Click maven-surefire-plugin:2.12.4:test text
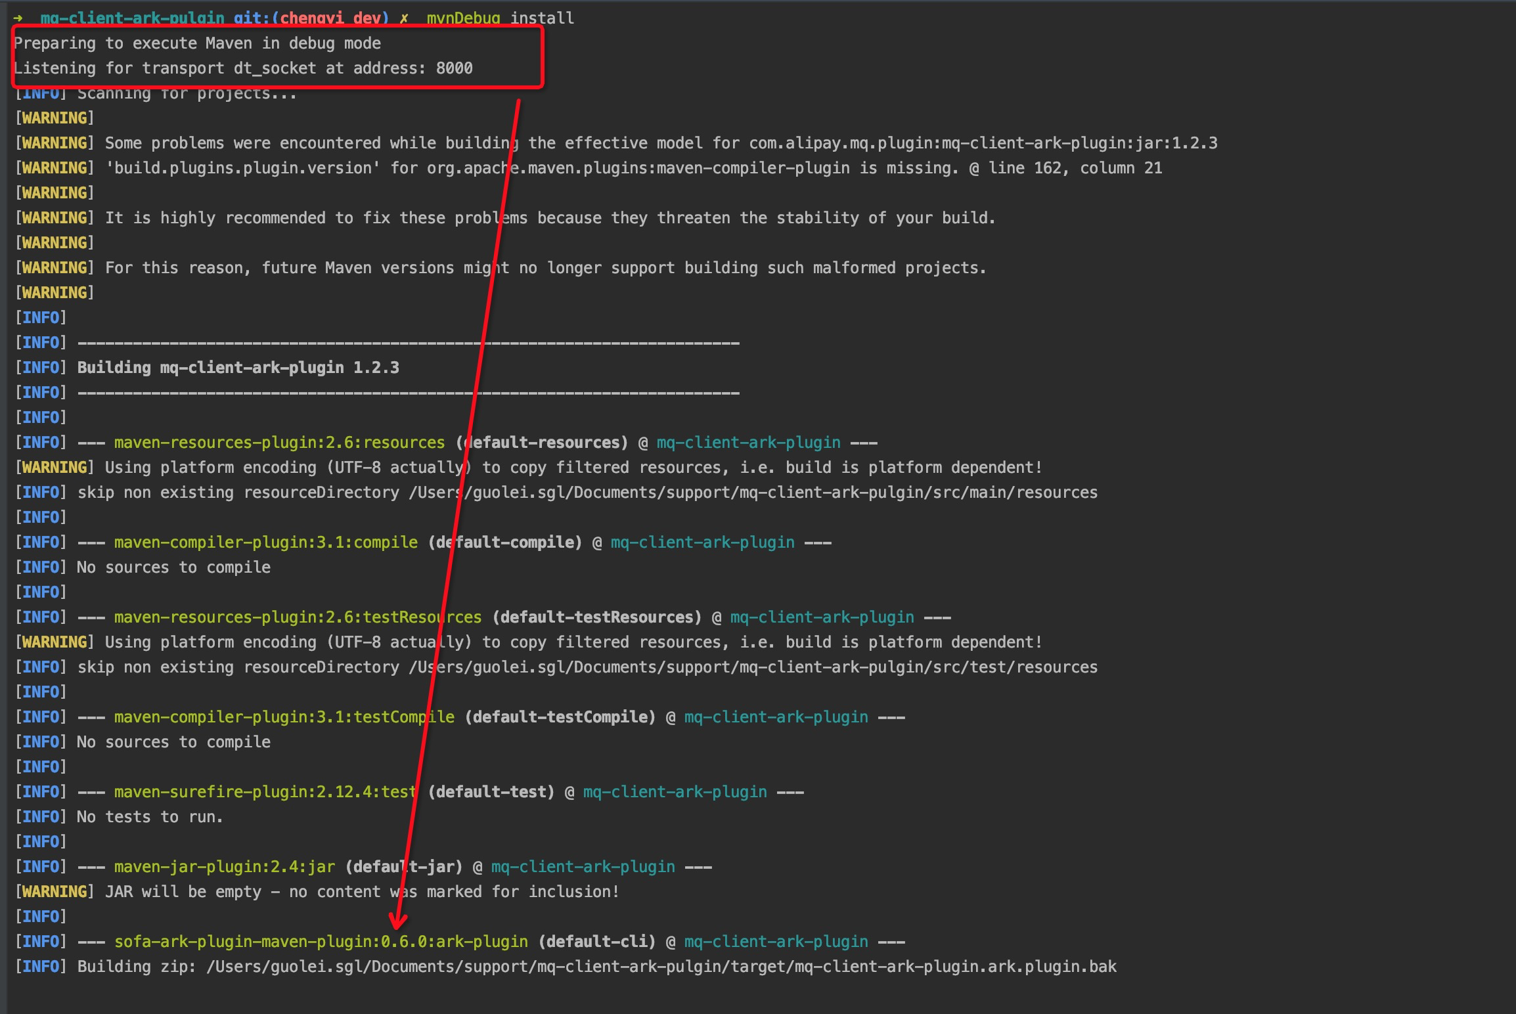 click(265, 792)
